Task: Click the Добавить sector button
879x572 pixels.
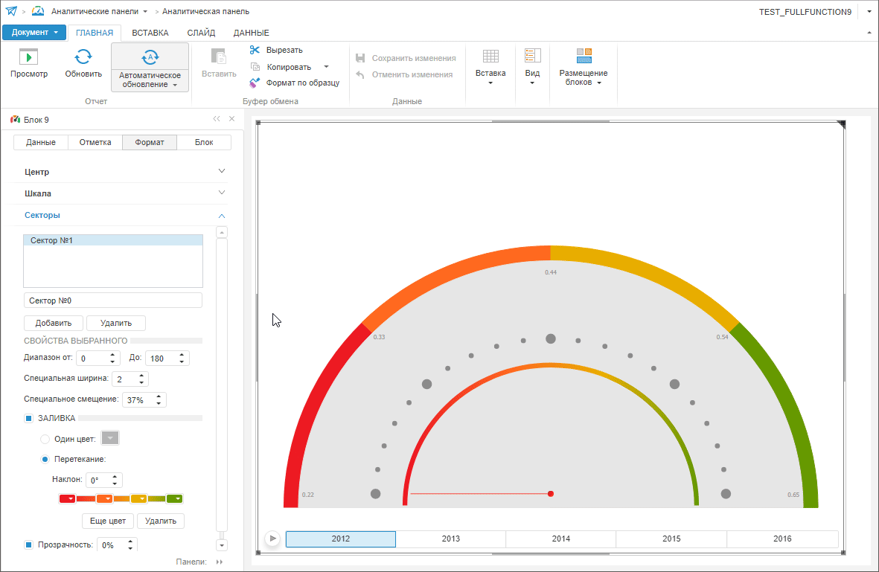Action: click(54, 323)
